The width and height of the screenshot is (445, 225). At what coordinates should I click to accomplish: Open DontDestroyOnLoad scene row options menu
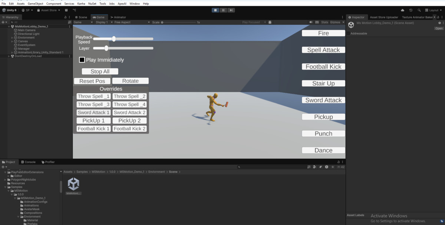pyautogui.click(x=70, y=56)
